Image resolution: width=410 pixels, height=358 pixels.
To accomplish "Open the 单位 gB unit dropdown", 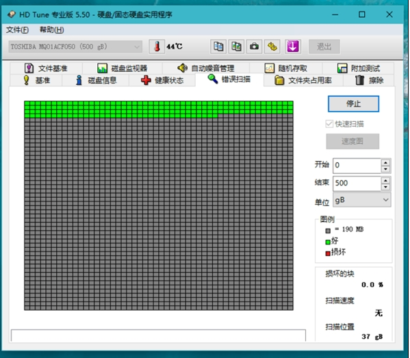I will [x=362, y=200].
